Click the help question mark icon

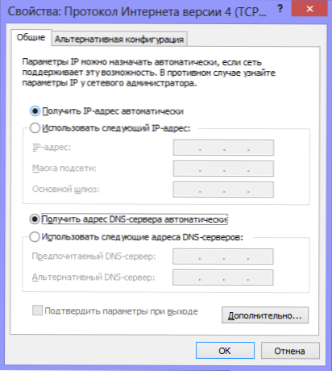pyautogui.click(x=280, y=9)
